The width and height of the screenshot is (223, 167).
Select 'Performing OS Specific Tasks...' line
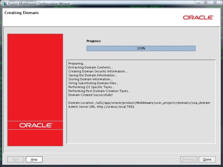pos(91,87)
